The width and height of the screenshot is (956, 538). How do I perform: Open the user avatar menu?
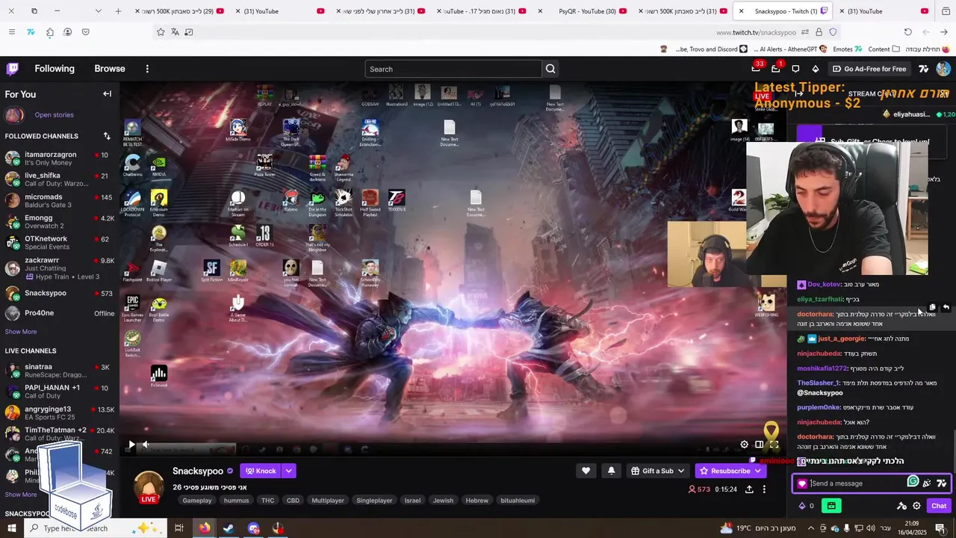(x=943, y=69)
